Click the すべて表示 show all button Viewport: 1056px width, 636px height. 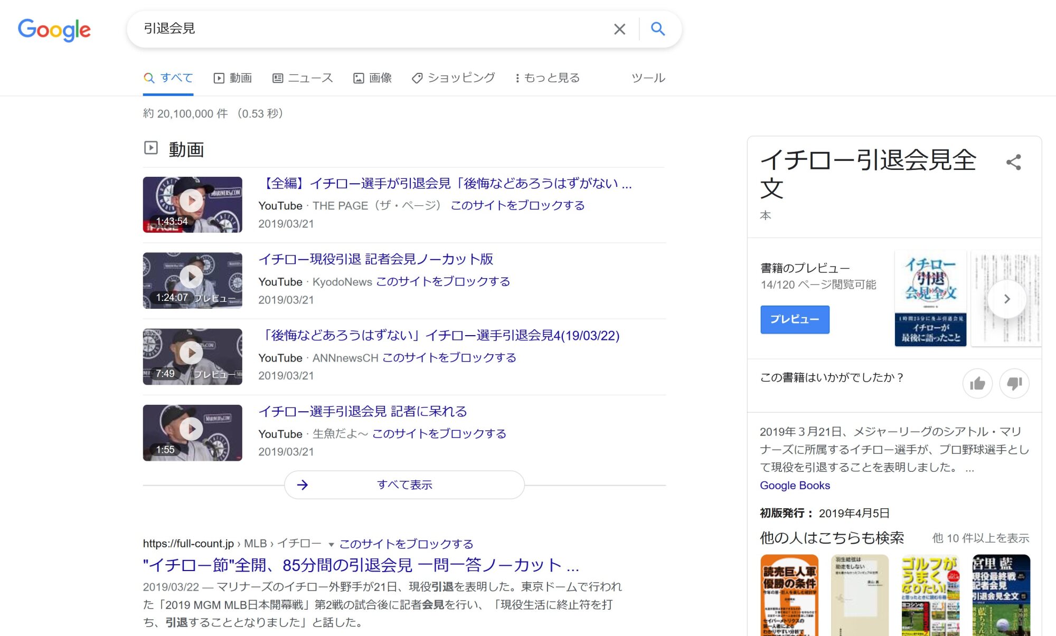pos(404,485)
